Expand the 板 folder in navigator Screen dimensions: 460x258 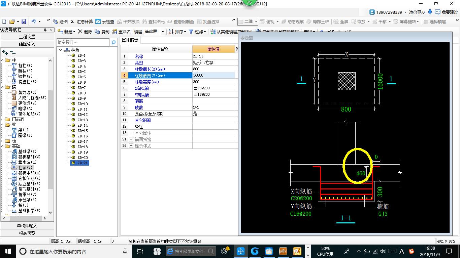click(x=2, y=141)
